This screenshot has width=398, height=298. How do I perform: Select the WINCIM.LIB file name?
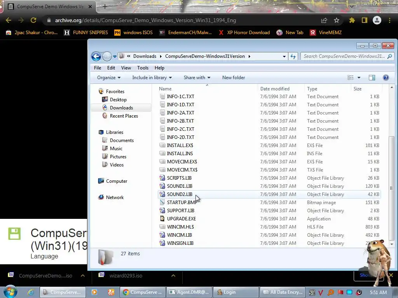pyautogui.click(x=179, y=235)
